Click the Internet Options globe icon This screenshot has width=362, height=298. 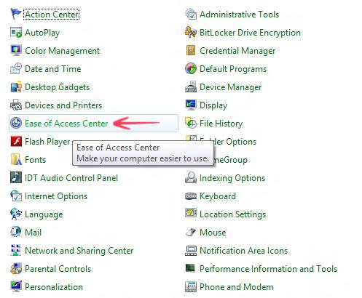(x=16, y=196)
